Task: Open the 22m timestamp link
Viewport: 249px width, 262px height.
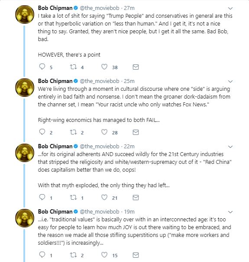Action: click(x=129, y=147)
